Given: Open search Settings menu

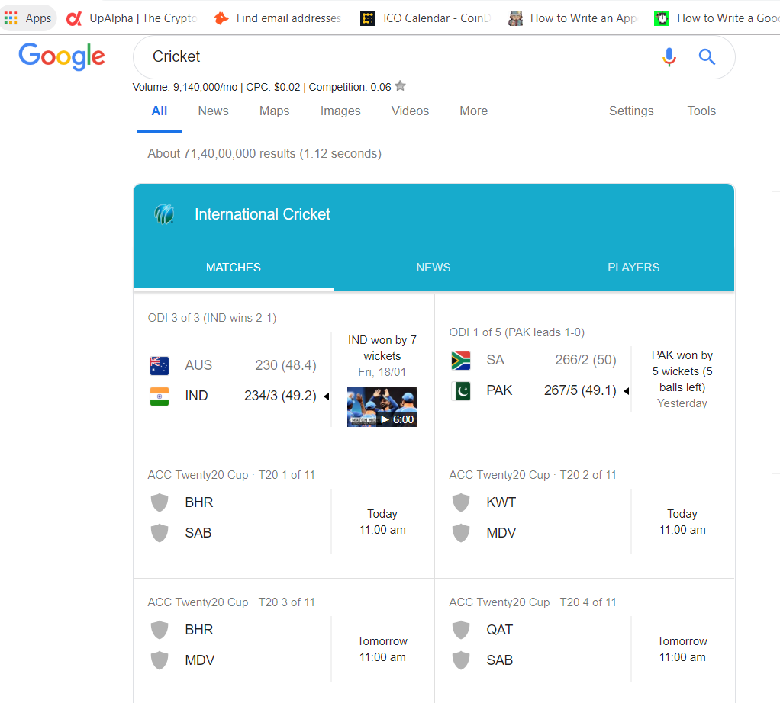Looking at the screenshot, I should (x=631, y=111).
